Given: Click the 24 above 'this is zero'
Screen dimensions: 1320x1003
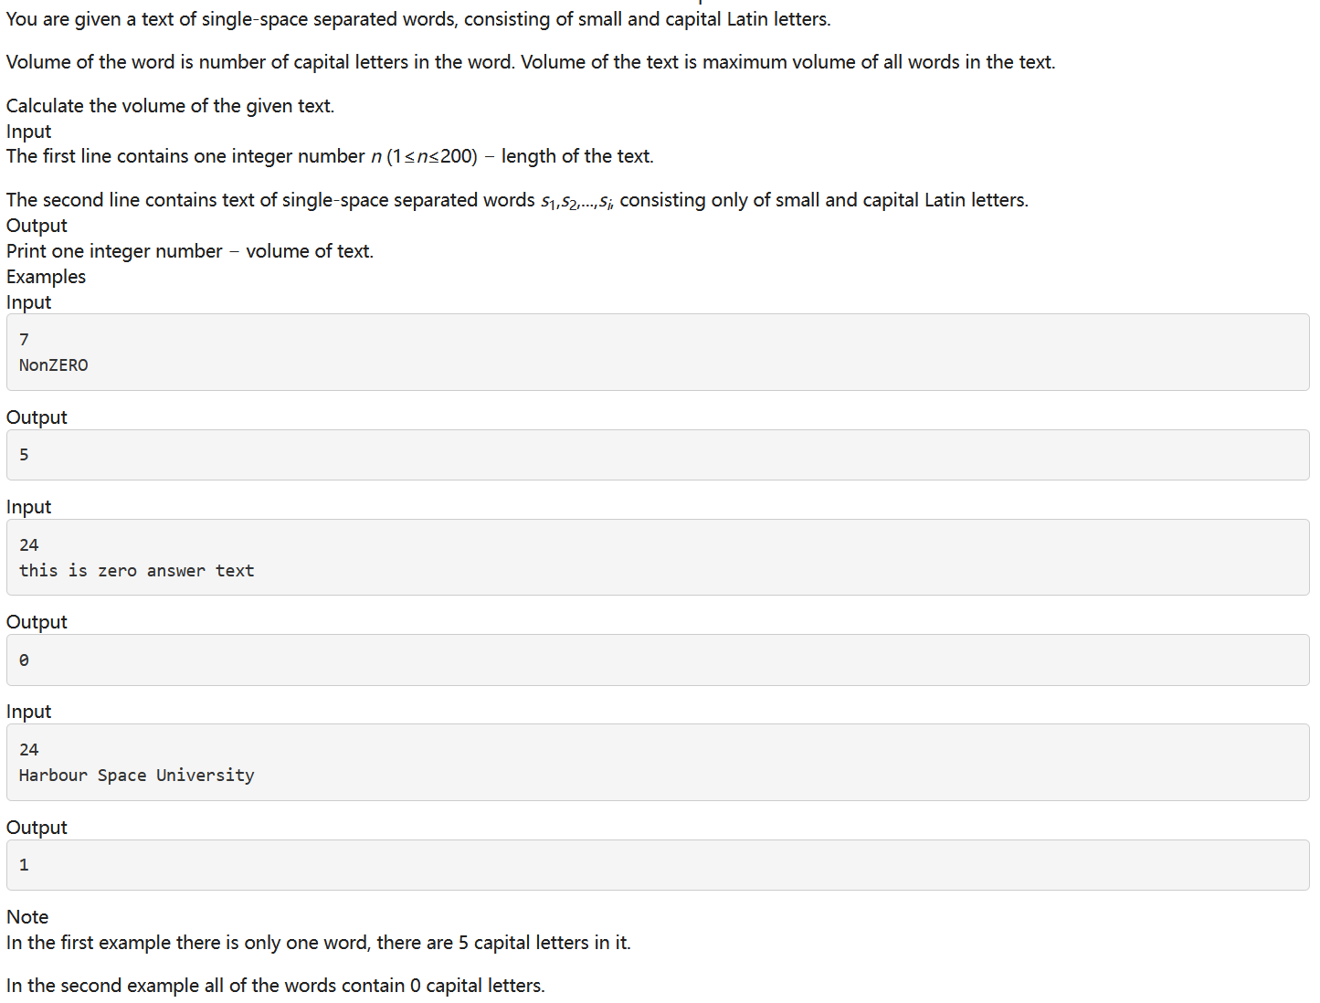Looking at the screenshot, I should coord(29,545).
